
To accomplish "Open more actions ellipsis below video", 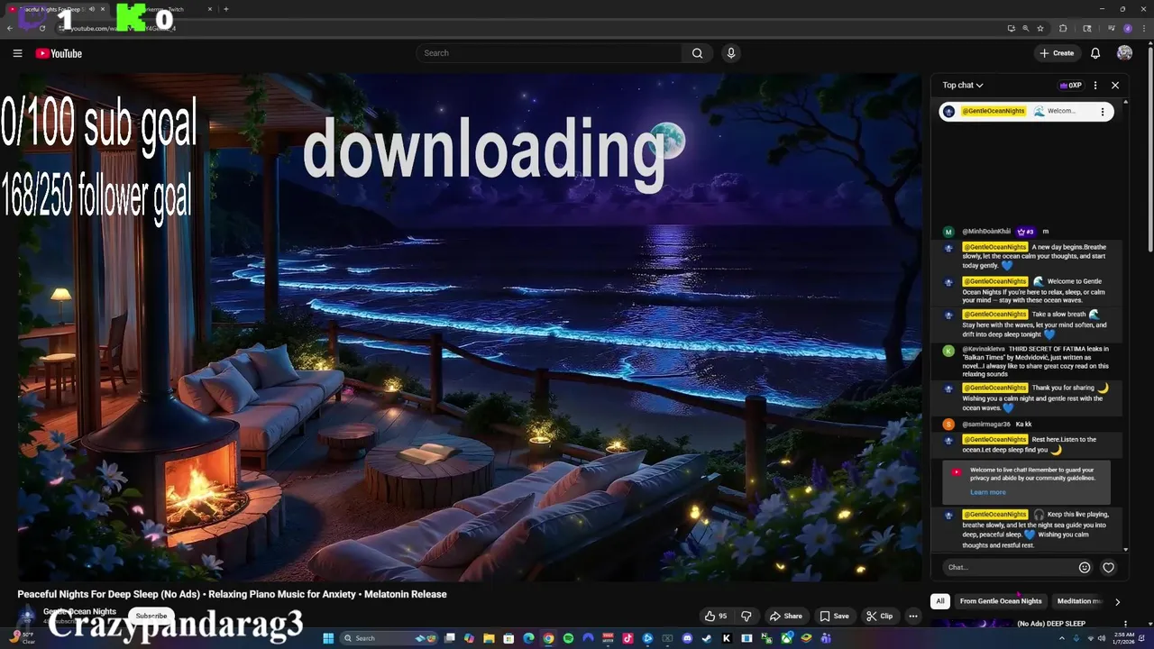I will click(x=913, y=617).
